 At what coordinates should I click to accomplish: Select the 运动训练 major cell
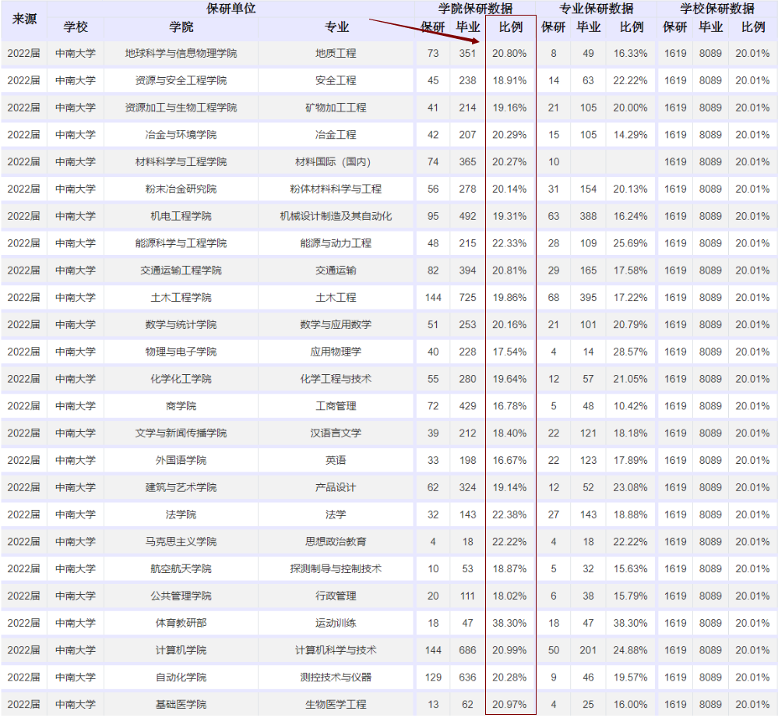click(336, 623)
